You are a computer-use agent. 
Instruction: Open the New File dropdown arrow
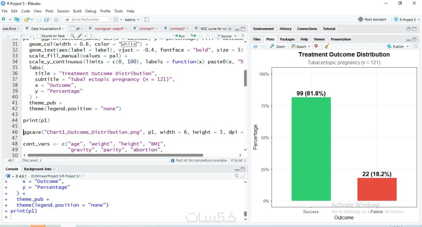(x=10, y=20)
